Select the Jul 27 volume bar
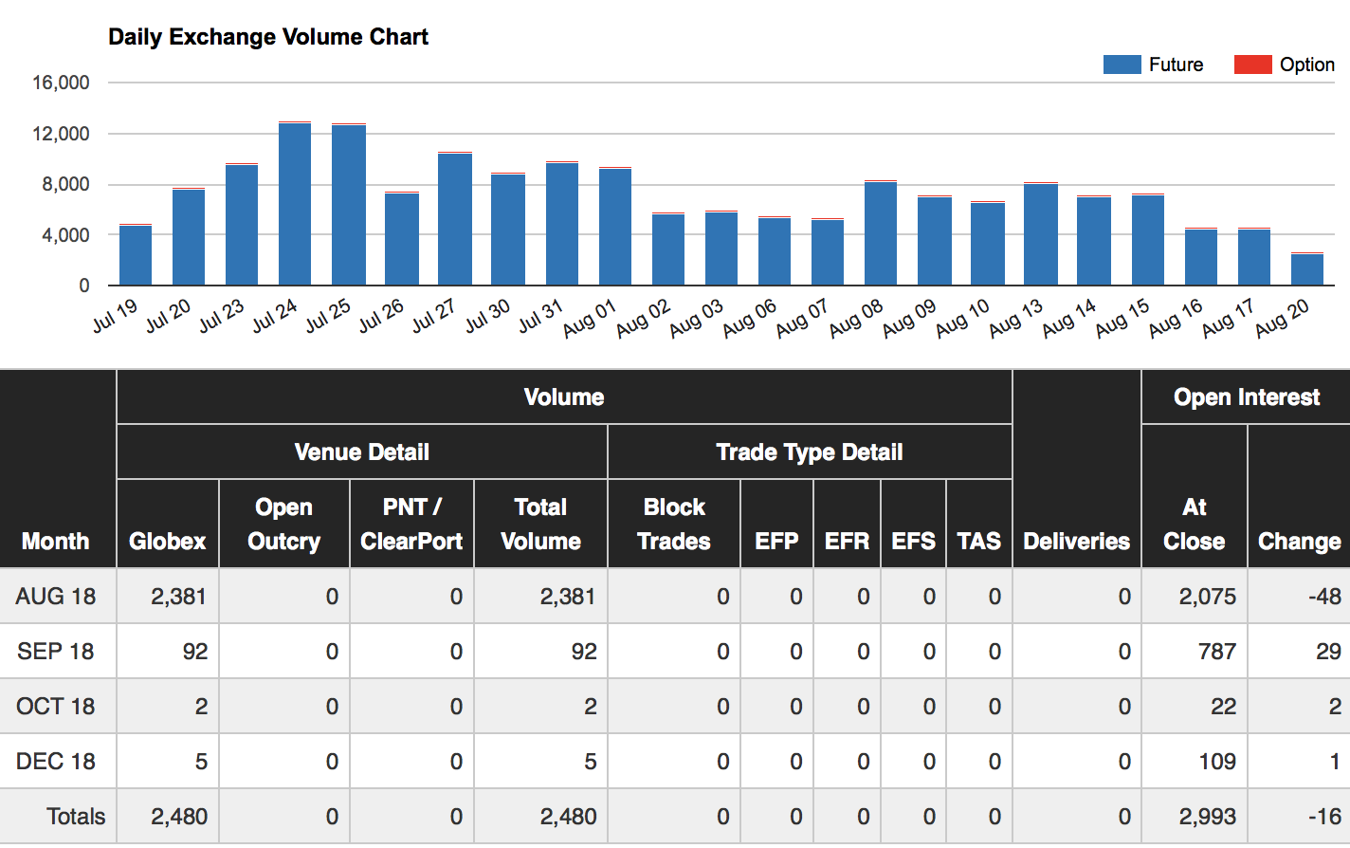Screen dimensions: 1350x848 click(x=455, y=218)
